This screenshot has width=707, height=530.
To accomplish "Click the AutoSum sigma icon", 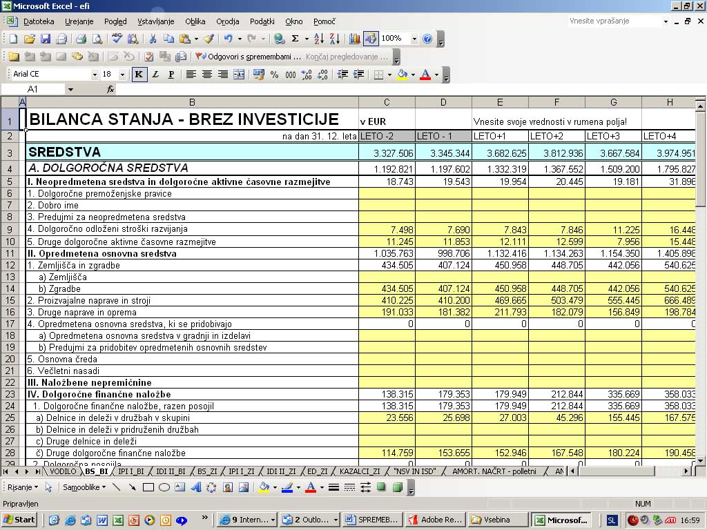I will pos(296,39).
